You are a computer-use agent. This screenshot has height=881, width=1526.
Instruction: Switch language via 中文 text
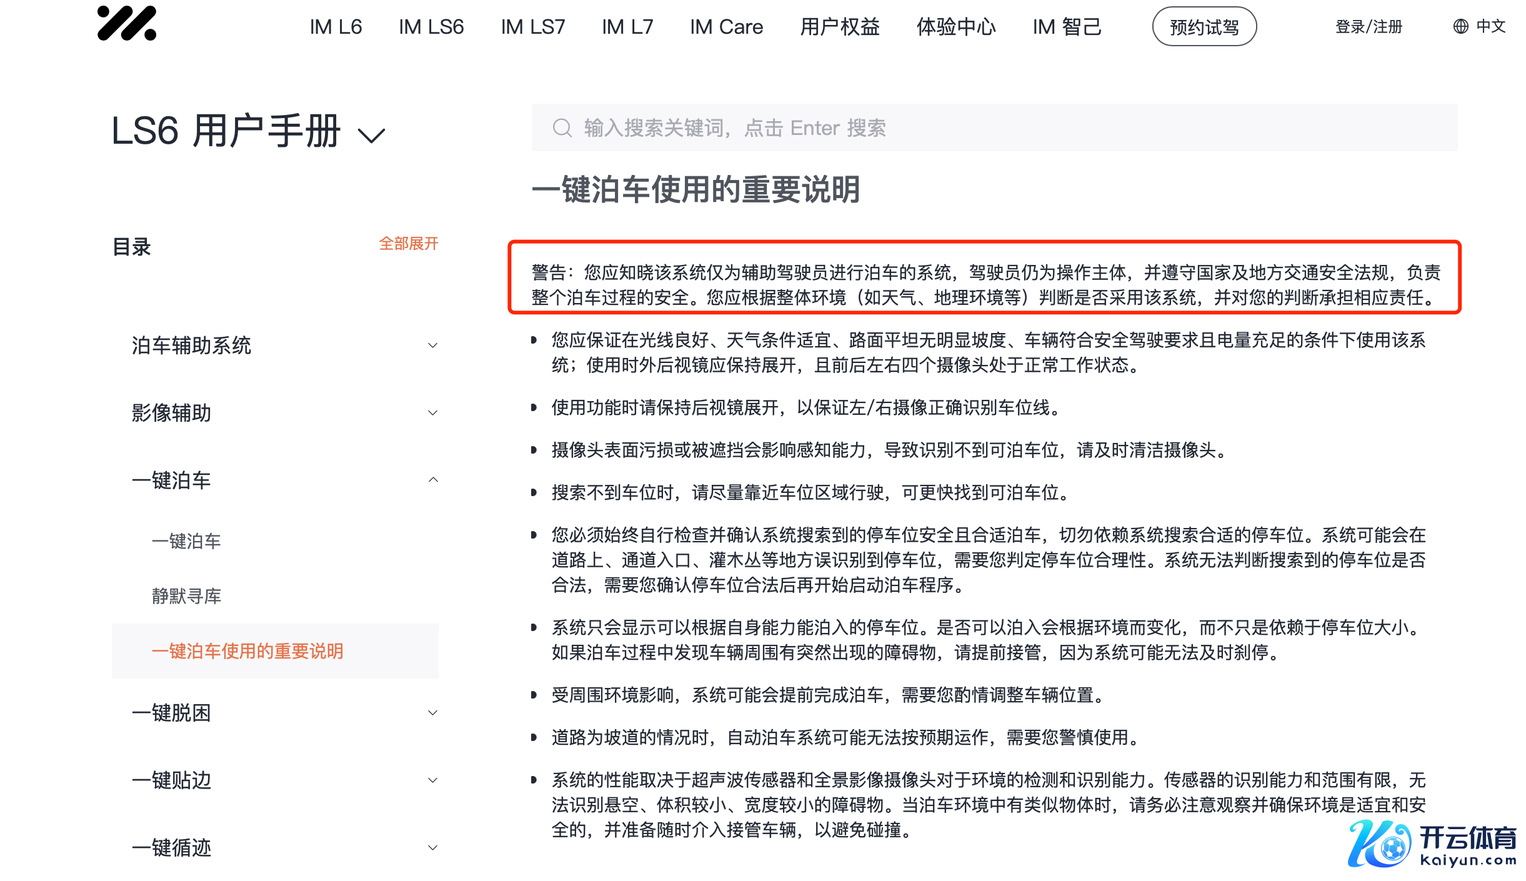(1490, 26)
